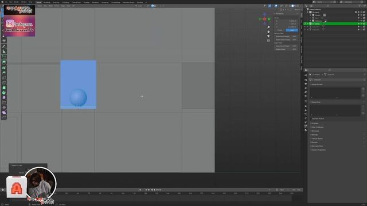Expand the Geometry Data panel
This screenshot has width=367, height=206.
pyautogui.click(x=317, y=146)
